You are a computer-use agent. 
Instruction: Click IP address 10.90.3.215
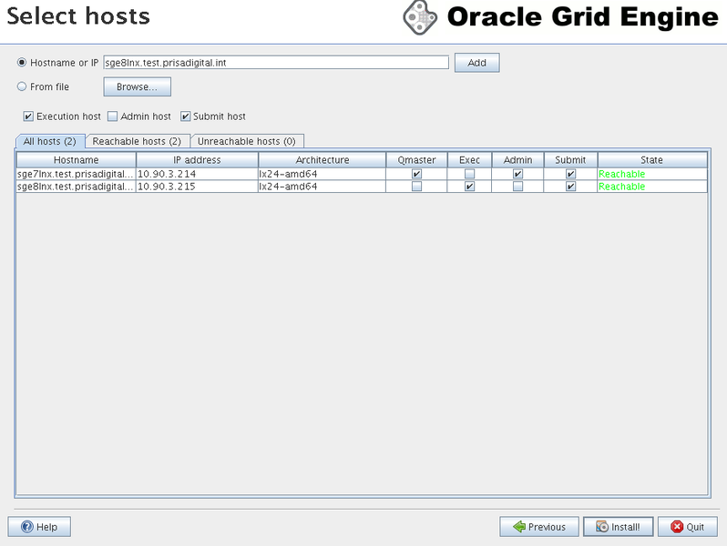pos(197,187)
